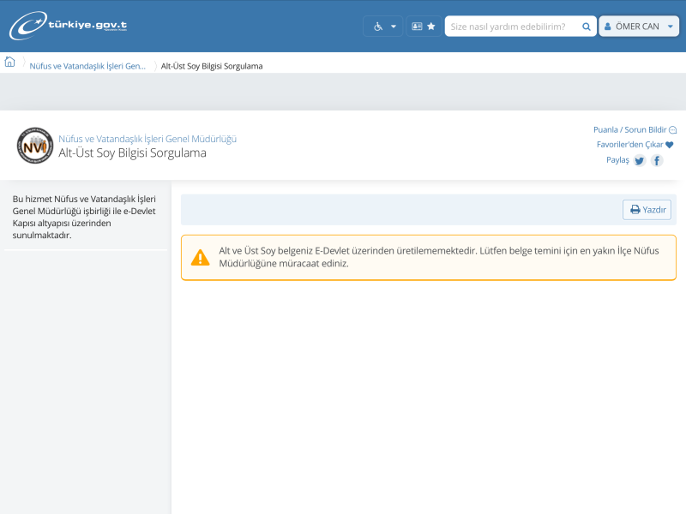Click the Alt-Üst Soy Bilgisi Sorgulama page title
The height and width of the screenshot is (514, 686).
pos(132,153)
